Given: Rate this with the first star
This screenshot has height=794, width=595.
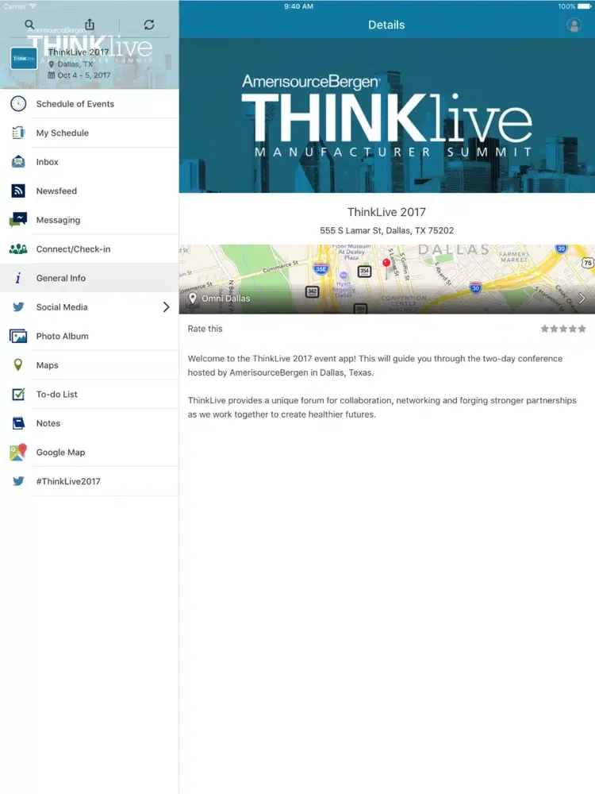Looking at the screenshot, I should click(x=544, y=329).
